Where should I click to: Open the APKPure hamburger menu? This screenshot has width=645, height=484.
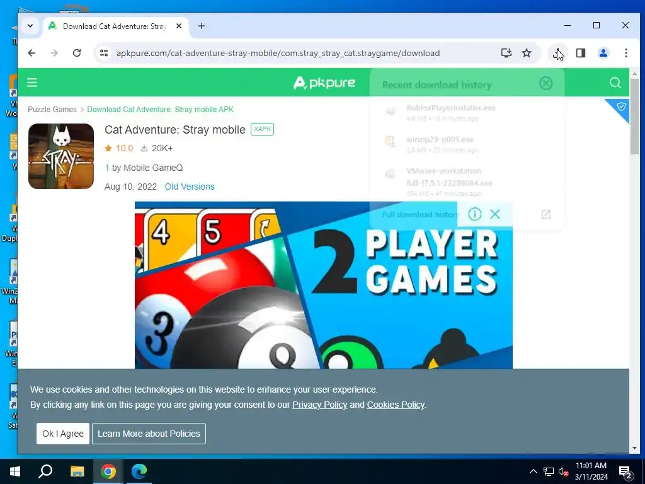[32, 83]
